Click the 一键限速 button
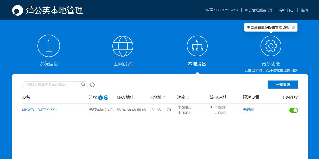This screenshot has height=159, width=319. tap(283, 85)
